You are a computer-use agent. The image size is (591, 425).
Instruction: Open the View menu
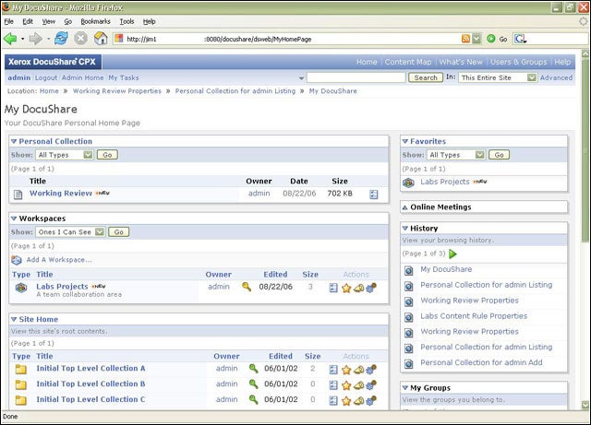point(49,21)
